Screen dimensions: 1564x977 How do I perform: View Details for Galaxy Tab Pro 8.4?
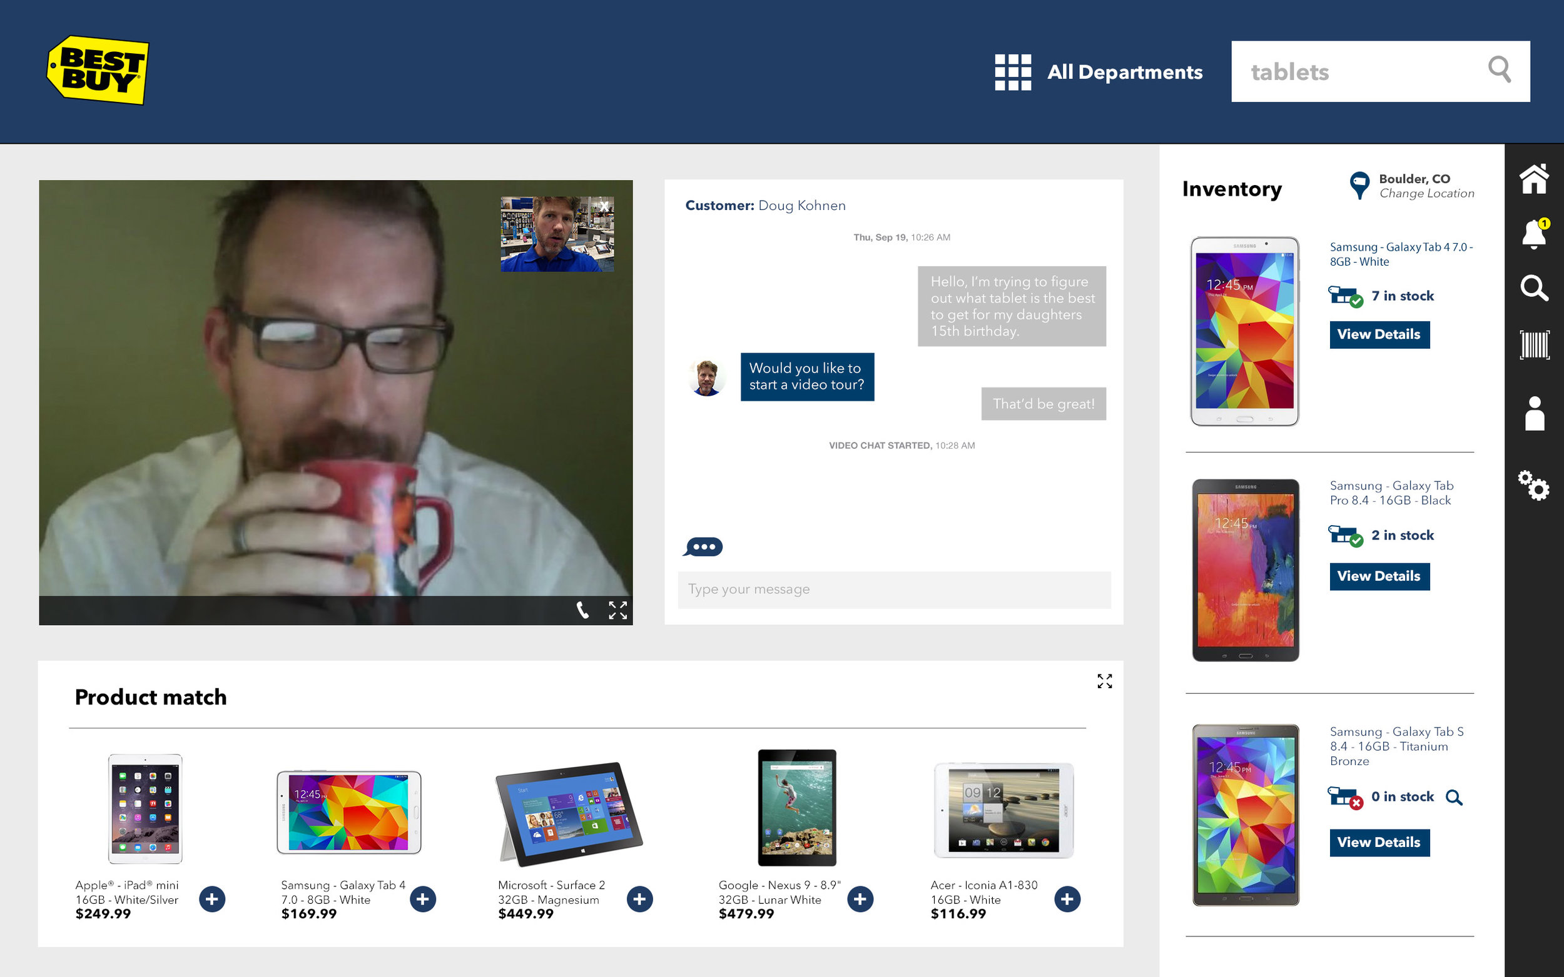click(x=1379, y=576)
